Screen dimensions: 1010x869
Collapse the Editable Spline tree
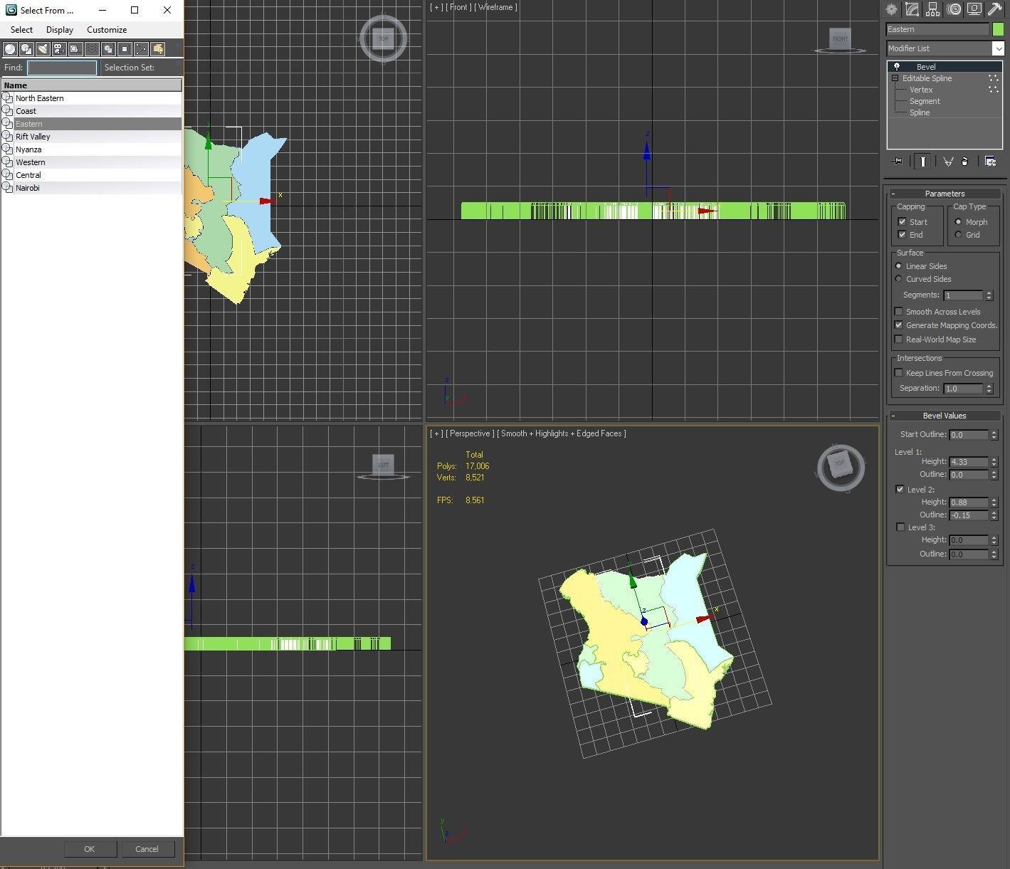tap(895, 78)
